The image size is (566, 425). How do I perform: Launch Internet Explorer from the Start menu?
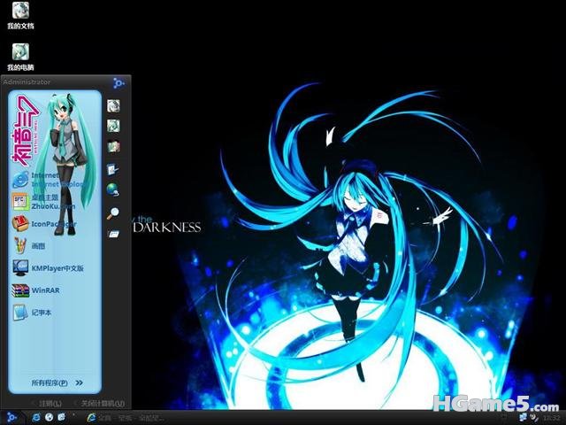(50, 180)
